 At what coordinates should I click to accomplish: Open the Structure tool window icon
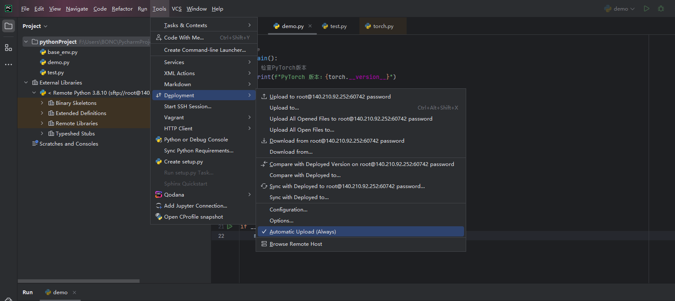click(x=9, y=48)
